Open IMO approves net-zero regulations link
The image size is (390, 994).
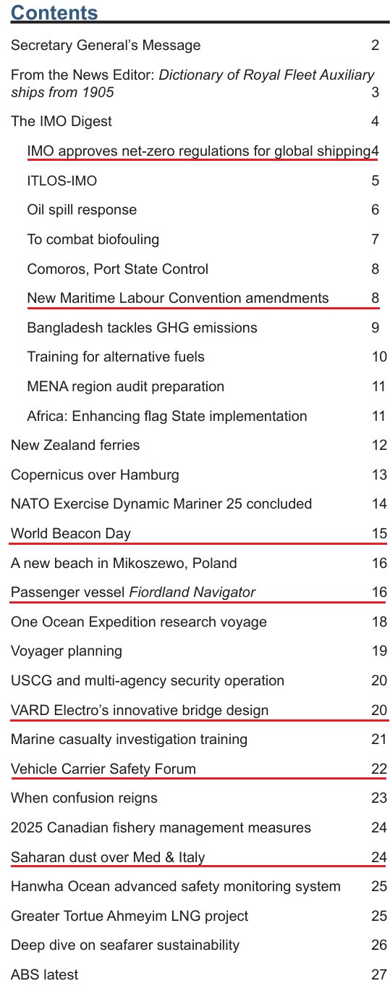pyautogui.click(x=198, y=151)
